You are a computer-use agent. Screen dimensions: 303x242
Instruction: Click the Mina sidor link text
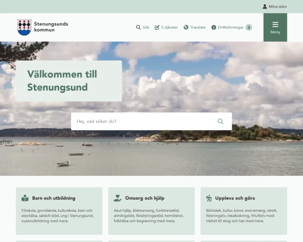click(278, 7)
